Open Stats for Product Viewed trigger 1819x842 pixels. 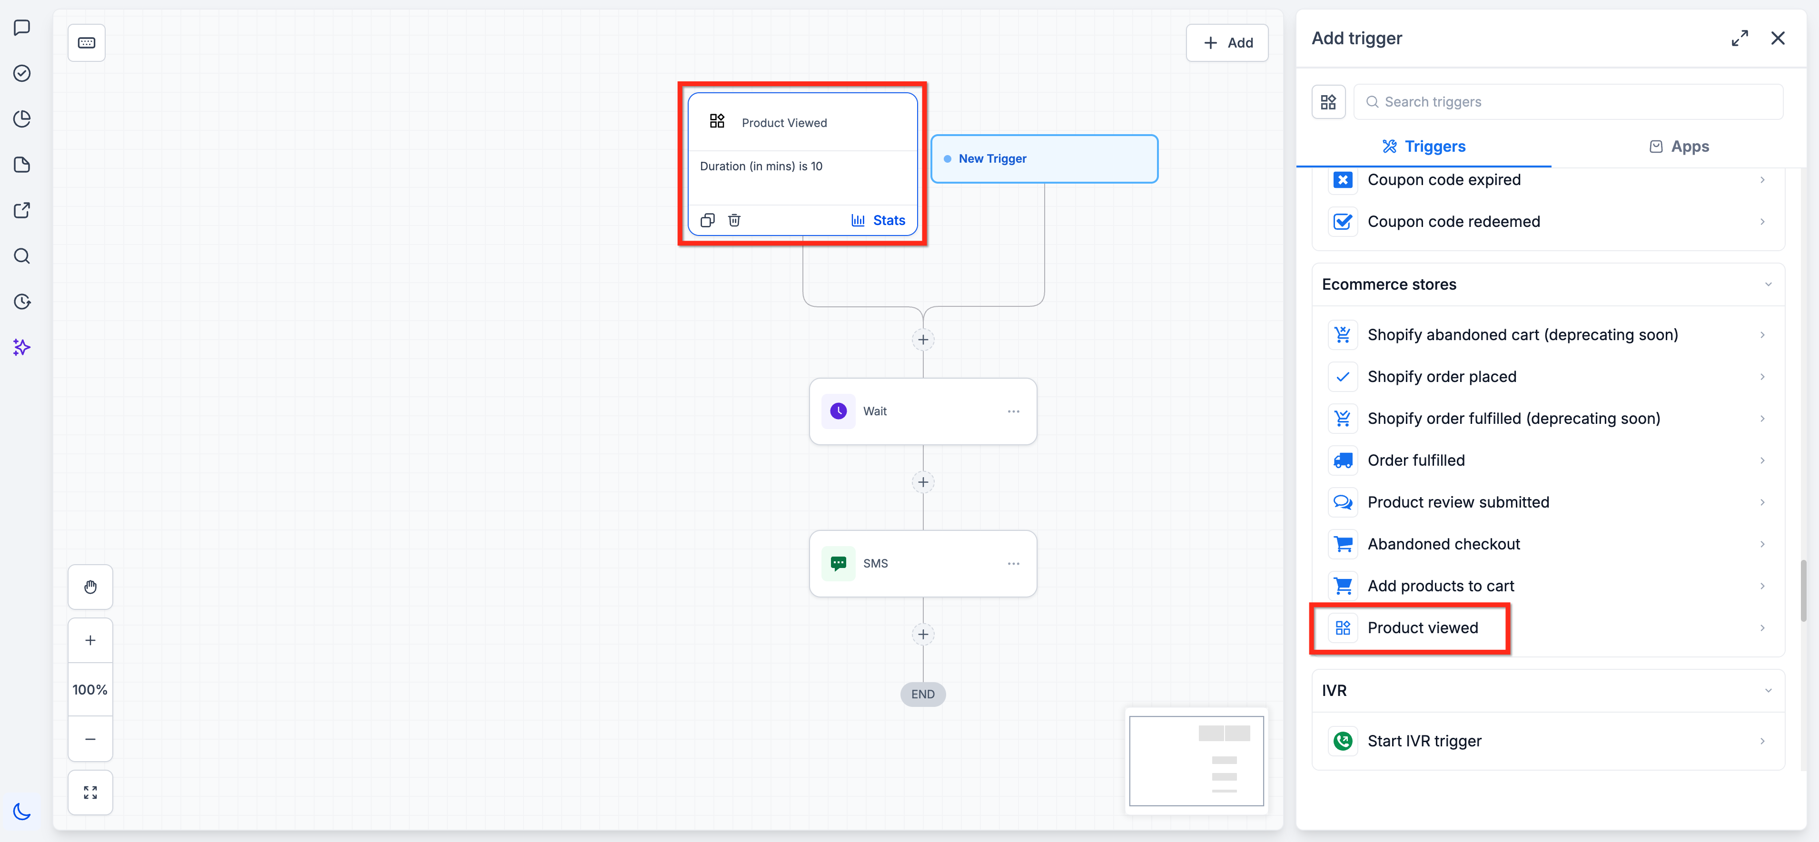pyautogui.click(x=879, y=220)
